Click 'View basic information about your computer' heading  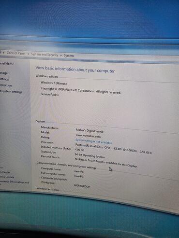point(75,70)
